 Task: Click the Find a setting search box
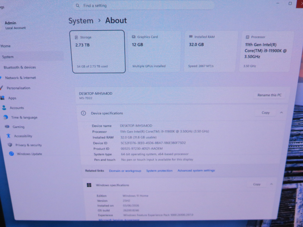click(x=144, y=5)
